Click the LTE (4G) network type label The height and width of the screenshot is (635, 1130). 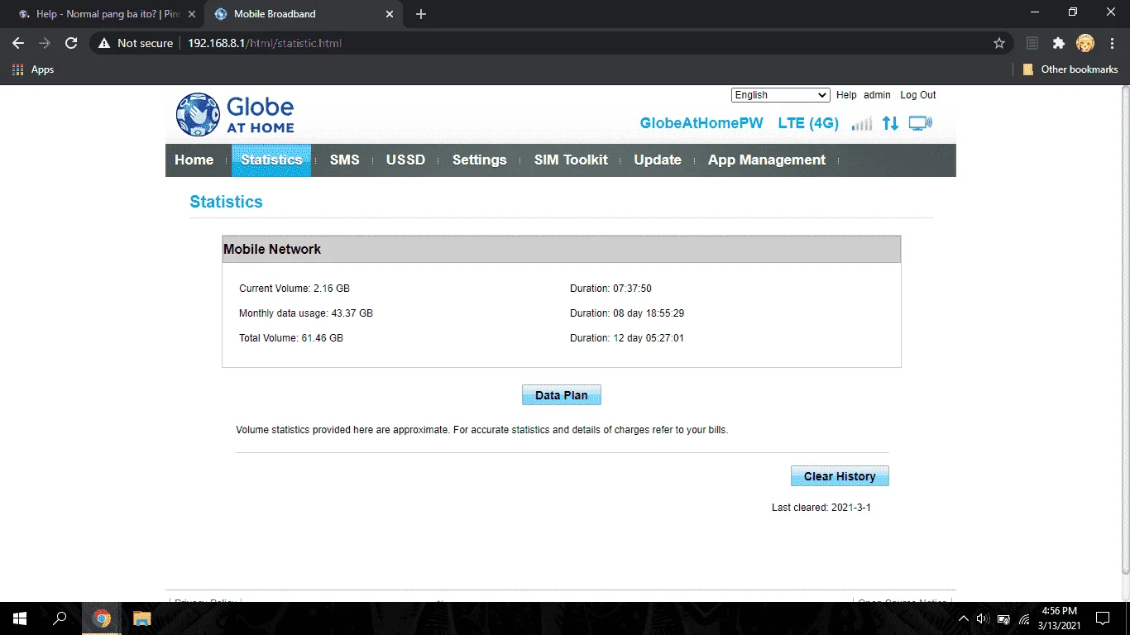(808, 123)
